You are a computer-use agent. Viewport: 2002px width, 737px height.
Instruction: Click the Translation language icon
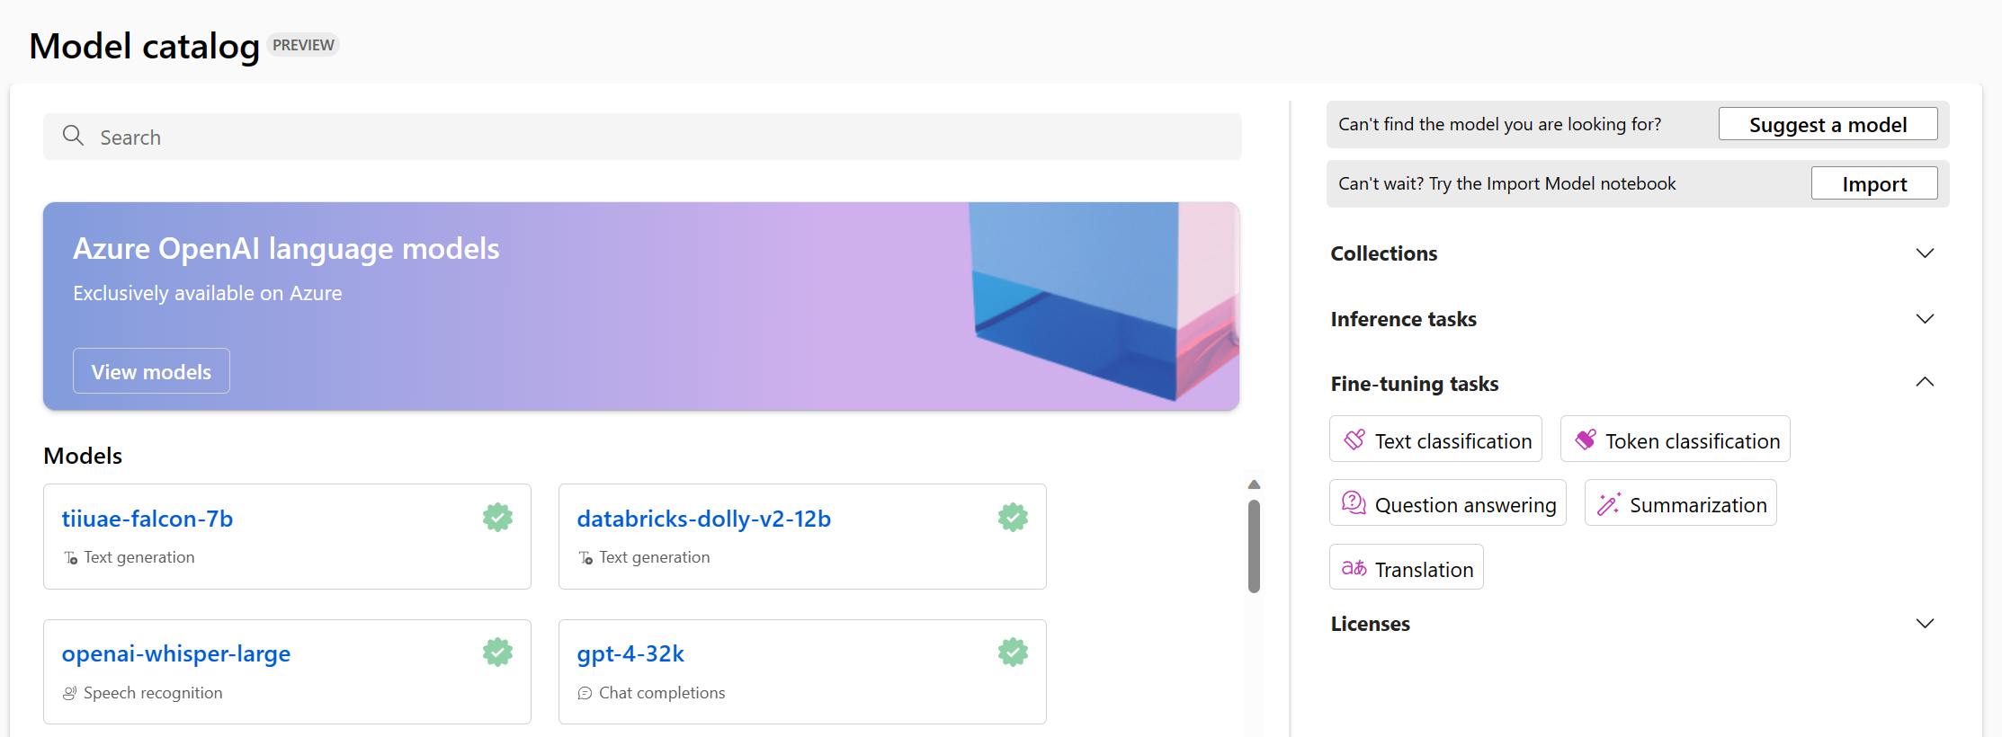(x=1354, y=568)
